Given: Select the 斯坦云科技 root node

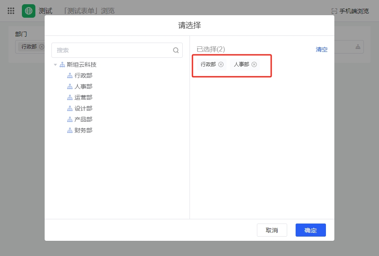Looking at the screenshot, I should pyautogui.click(x=82, y=65).
